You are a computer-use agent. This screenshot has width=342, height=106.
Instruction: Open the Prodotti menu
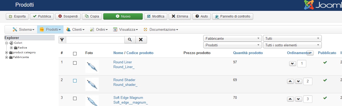pos(50,29)
